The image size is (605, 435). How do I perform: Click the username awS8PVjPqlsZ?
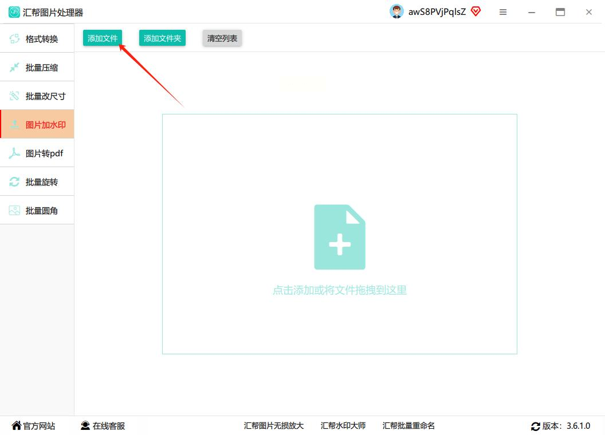point(437,12)
